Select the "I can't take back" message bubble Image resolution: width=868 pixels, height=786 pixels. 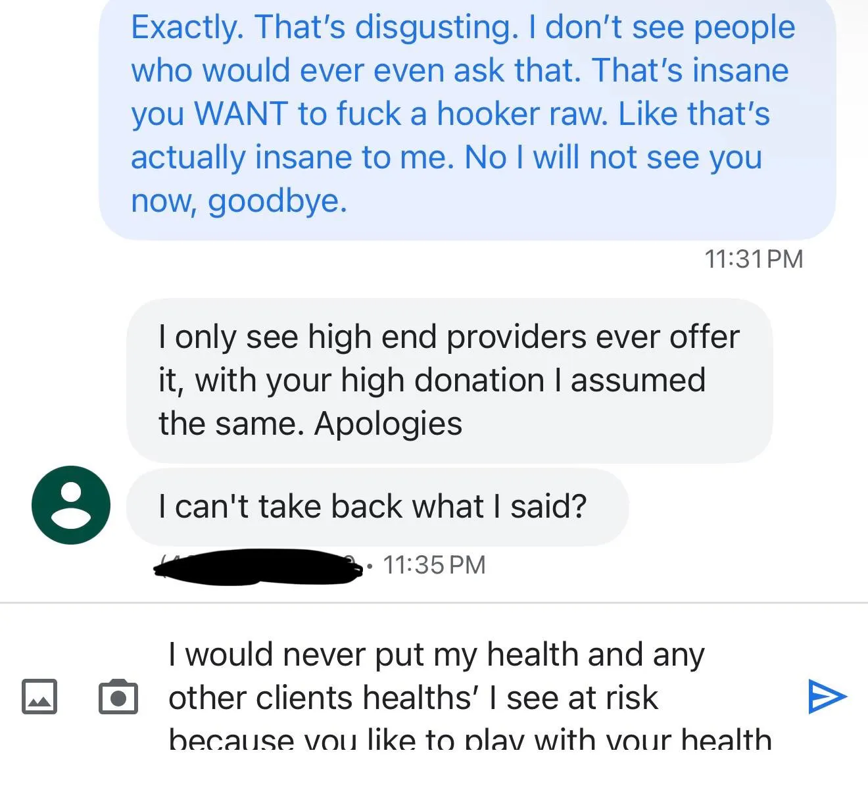pos(377,507)
